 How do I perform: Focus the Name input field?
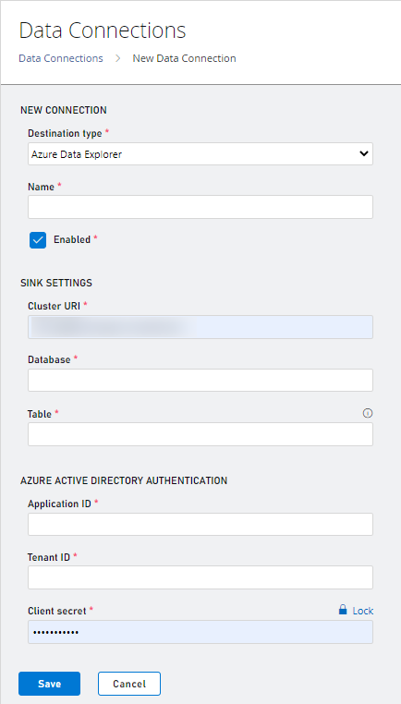200,207
